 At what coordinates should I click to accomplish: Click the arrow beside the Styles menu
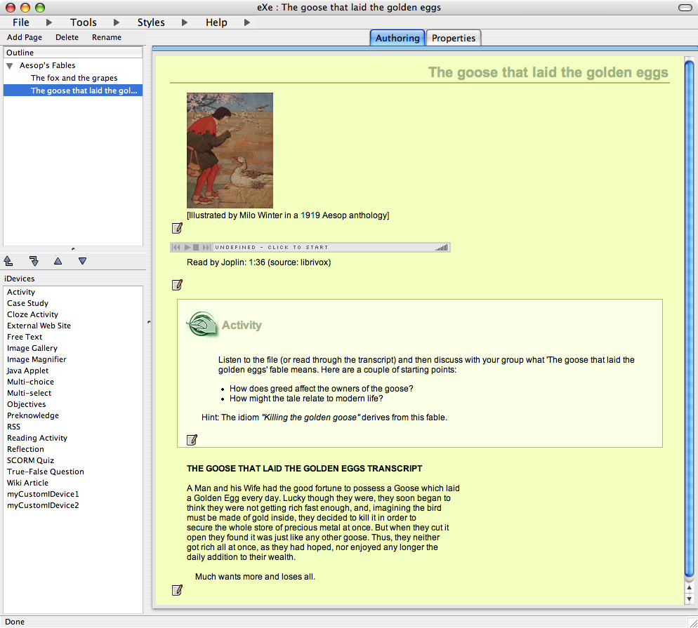coord(184,22)
